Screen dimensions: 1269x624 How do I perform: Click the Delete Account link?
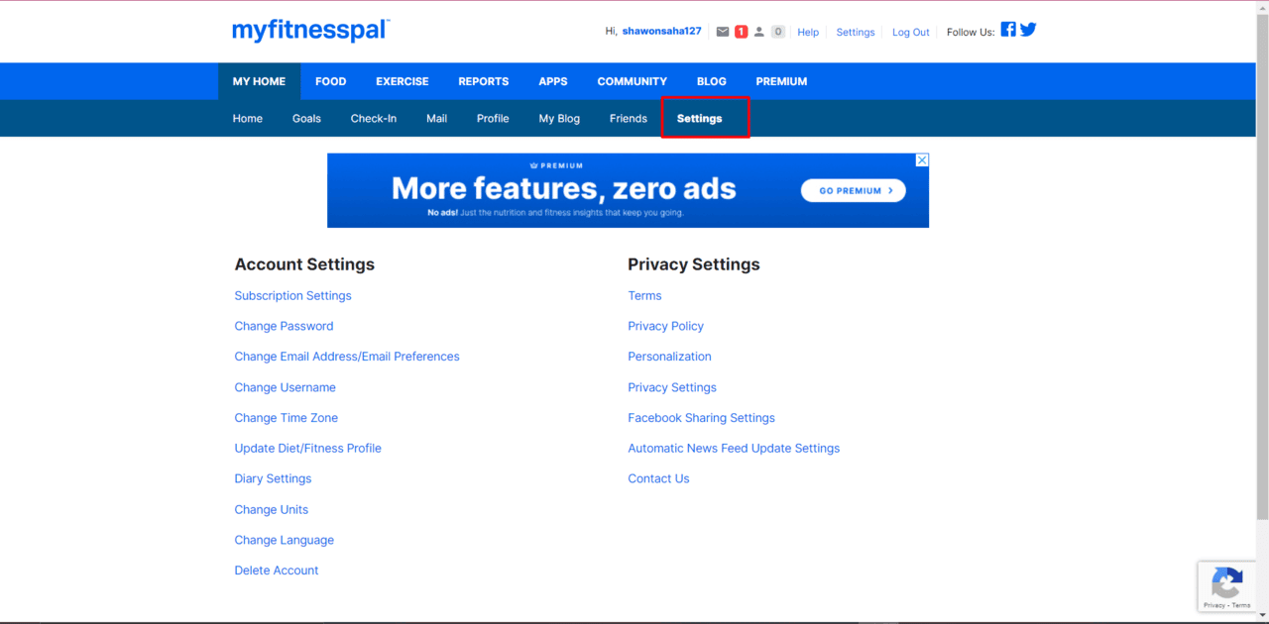(277, 571)
